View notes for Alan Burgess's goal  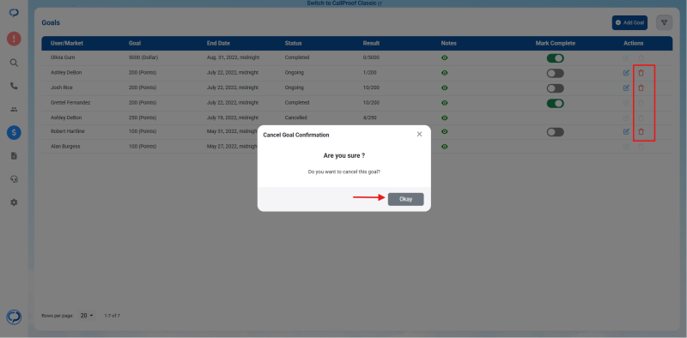click(x=445, y=147)
